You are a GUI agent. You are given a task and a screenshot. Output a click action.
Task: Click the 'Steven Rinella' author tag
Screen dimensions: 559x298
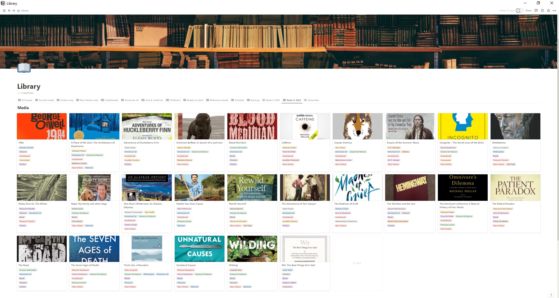[184, 148]
